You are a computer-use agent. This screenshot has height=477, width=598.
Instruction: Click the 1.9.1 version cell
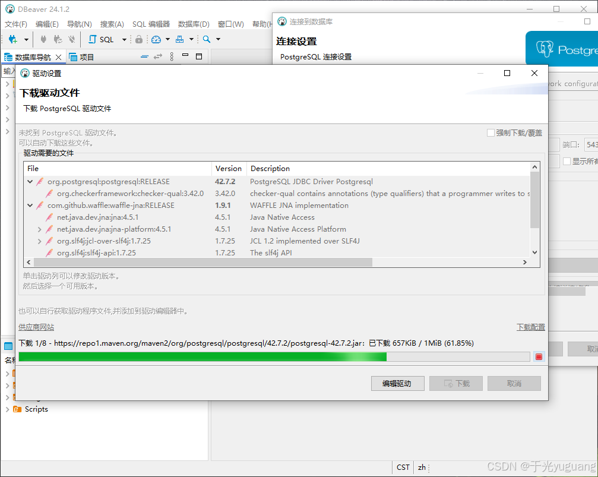click(x=223, y=206)
